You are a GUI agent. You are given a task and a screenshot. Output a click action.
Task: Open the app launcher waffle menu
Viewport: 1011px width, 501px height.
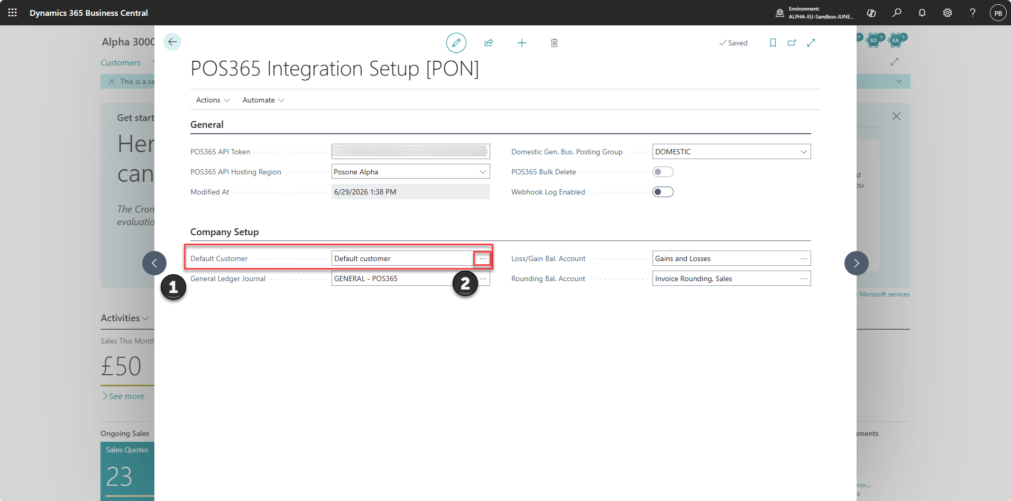click(13, 13)
